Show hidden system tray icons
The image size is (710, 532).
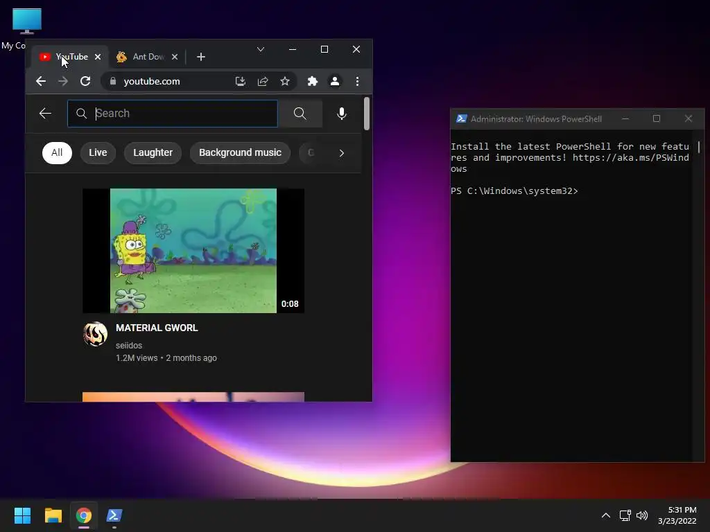pyautogui.click(x=606, y=515)
